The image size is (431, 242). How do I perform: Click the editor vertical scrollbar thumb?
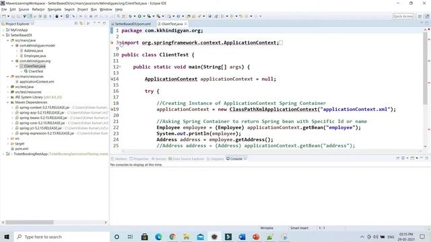point(425,68)
